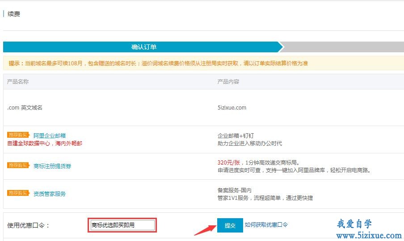Click the 推荐购买 badge beside 阿里企业邮箱
Viewport: 404px width, 241px height.
tap(18, 135)
